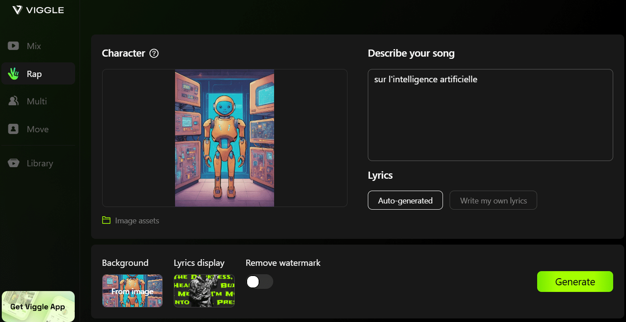The width and height of the screenshot is (626, 322).
Task: Open the Get Viggle App banner
Action: [38, 306]
